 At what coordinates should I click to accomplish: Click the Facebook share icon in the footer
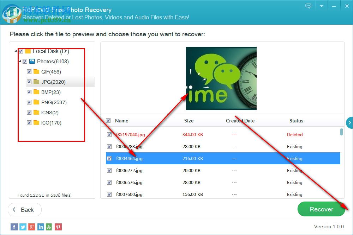point(14,227)
